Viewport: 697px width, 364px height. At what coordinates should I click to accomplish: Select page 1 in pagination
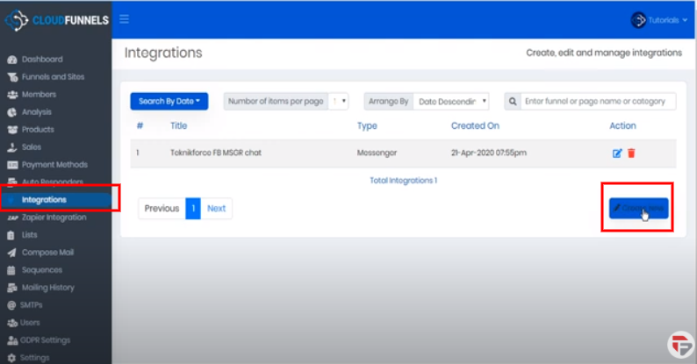click(193, 209)
